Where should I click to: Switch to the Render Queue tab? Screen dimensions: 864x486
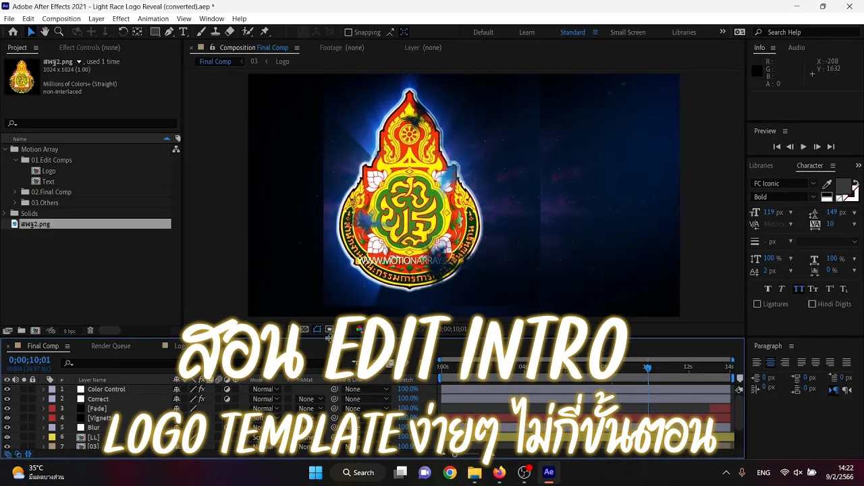111,346
